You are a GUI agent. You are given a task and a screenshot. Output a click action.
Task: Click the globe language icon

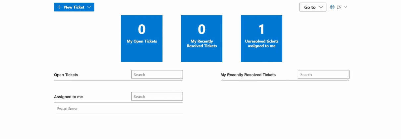point(332,7)
